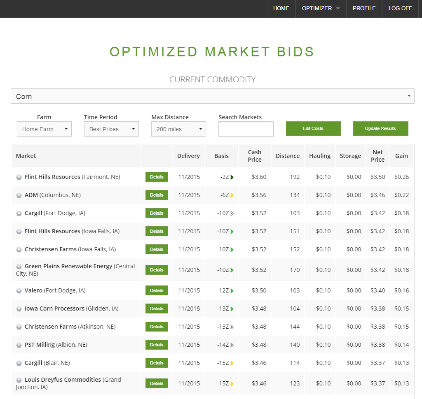This screenshot has height=399, width=422.
Task: Open the Profile page from the navigation bar
Action: [x=364, y=9]
